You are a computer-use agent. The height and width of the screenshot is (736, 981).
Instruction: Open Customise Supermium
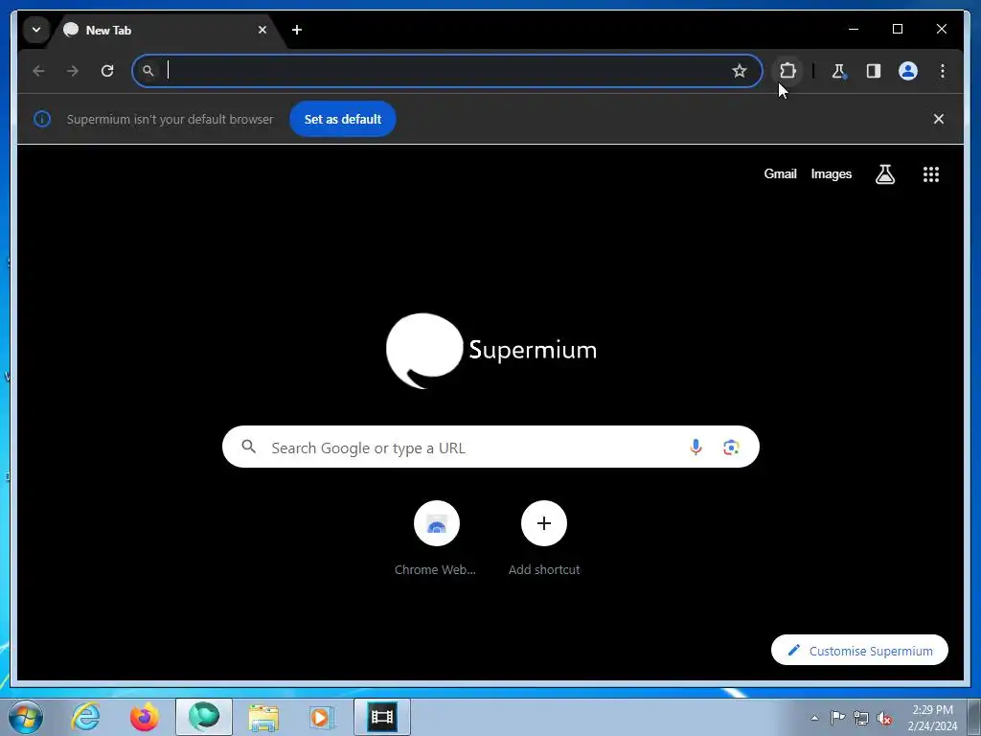coord(859,651)
